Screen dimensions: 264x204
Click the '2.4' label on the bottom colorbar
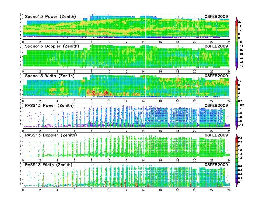pyautogui.click(x=240, y=138)
